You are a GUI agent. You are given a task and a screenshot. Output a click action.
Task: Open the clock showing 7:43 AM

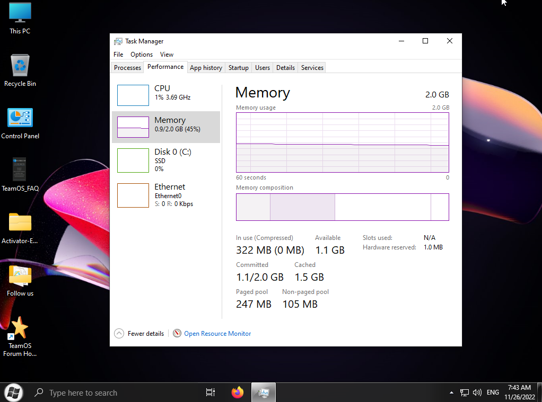519,392
